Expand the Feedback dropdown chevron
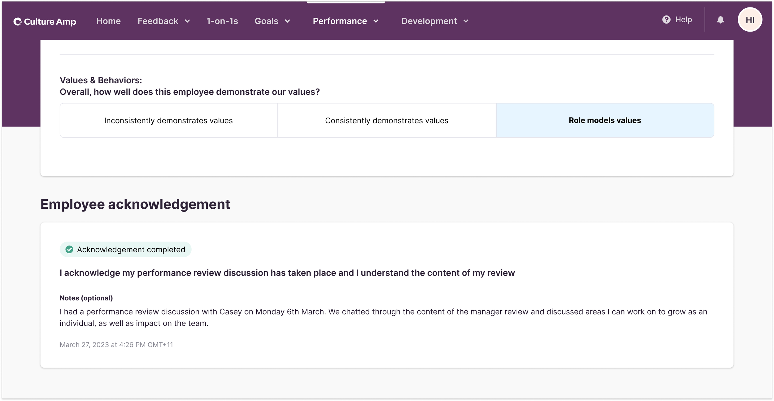 tap(187, 21)
